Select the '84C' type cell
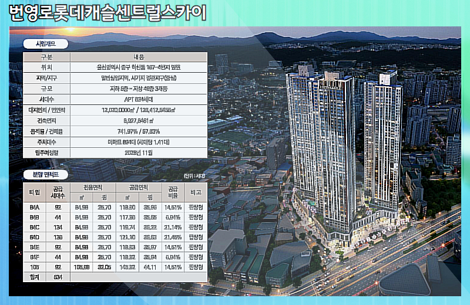The image size is (470, 305). (x=35, y=227)
